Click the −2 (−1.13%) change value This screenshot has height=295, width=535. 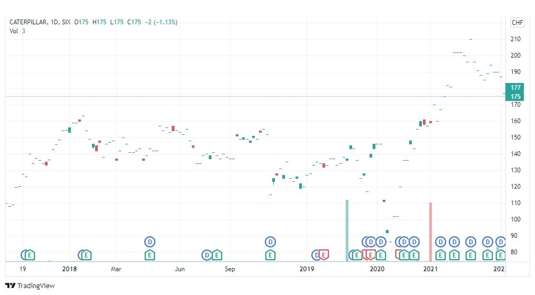coord(161,22)
